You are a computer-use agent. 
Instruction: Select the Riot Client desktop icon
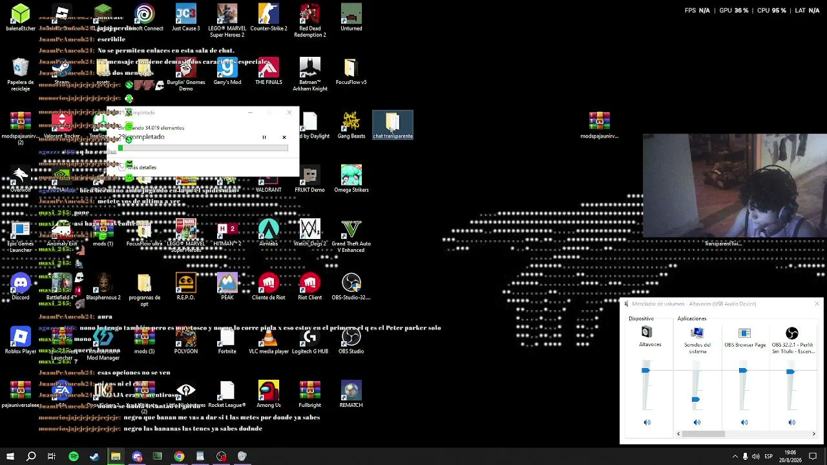[310, 287]
